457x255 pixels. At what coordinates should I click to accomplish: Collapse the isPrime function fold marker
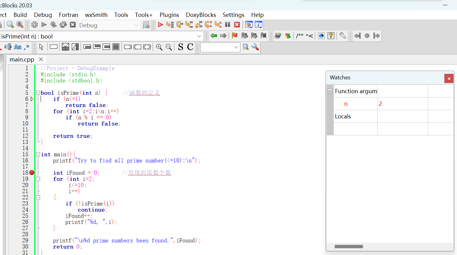[38, 93]
